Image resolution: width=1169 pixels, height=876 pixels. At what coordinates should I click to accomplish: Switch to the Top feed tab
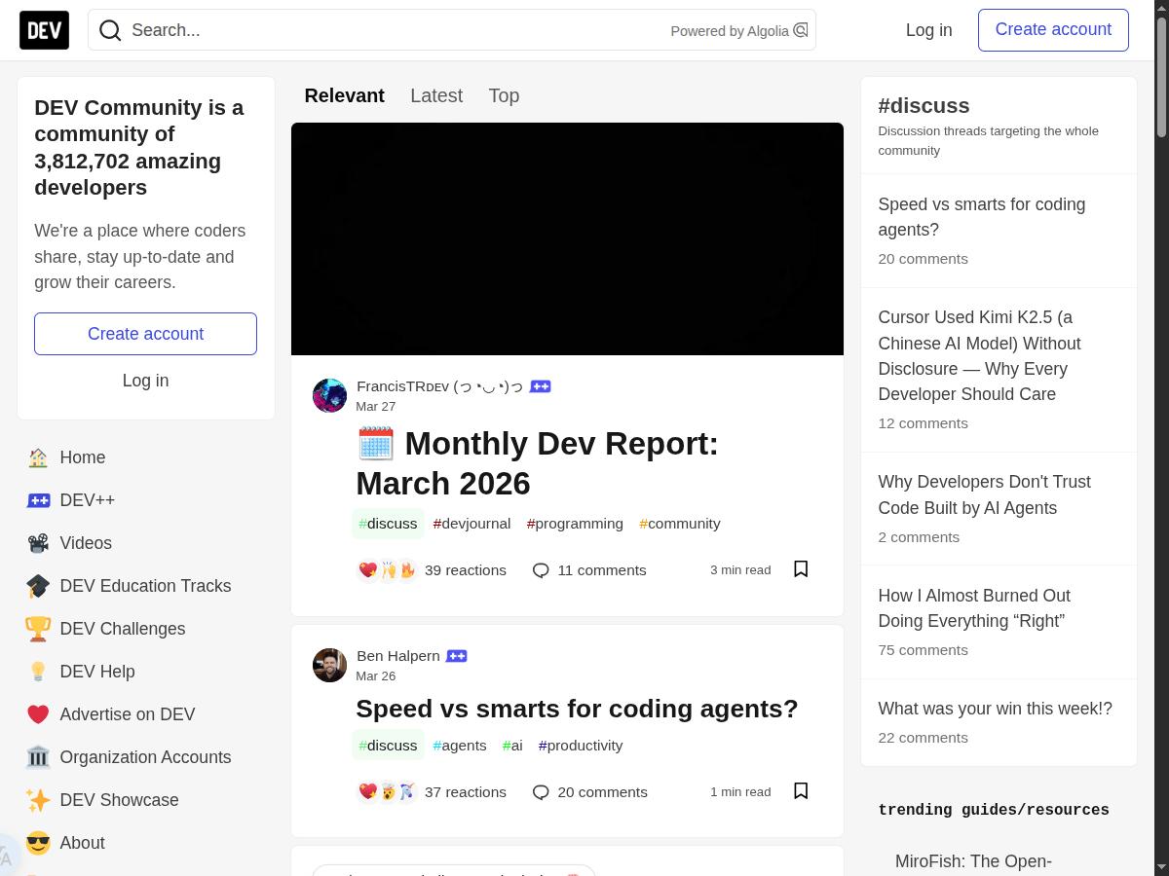coord(504,95)
